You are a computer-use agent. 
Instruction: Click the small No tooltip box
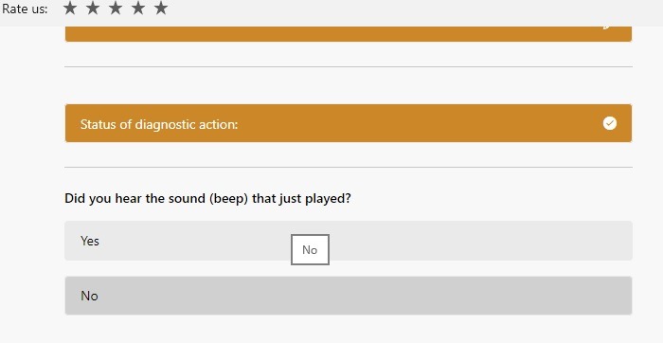coord(310,249)
